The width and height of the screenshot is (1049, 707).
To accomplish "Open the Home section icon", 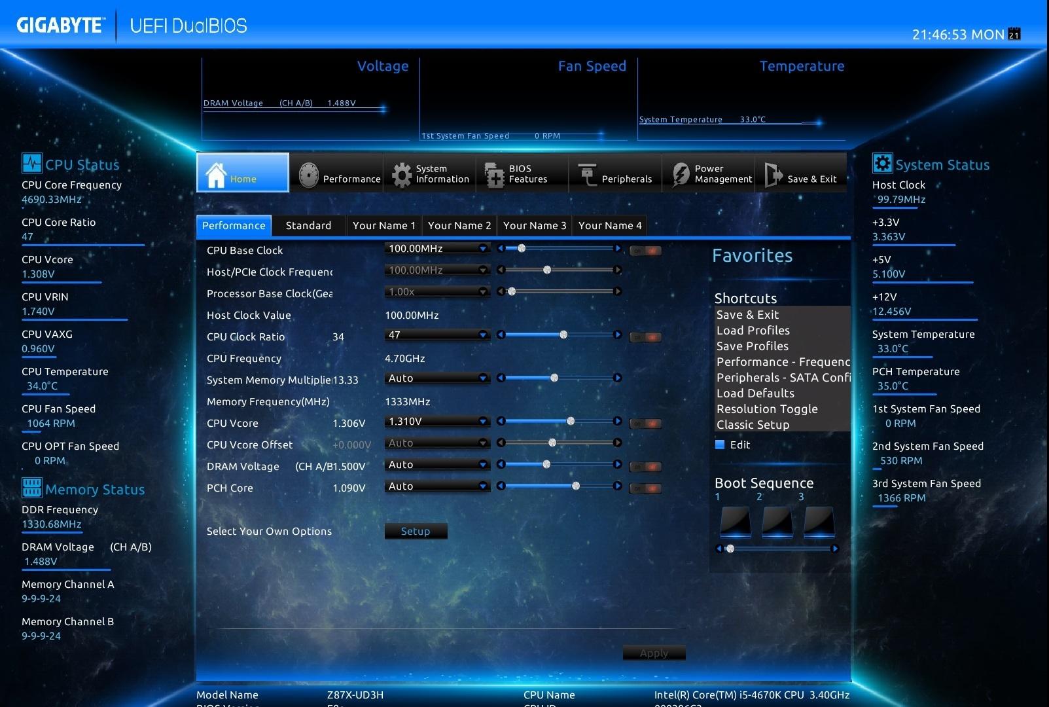I will [x=216, y=174].
